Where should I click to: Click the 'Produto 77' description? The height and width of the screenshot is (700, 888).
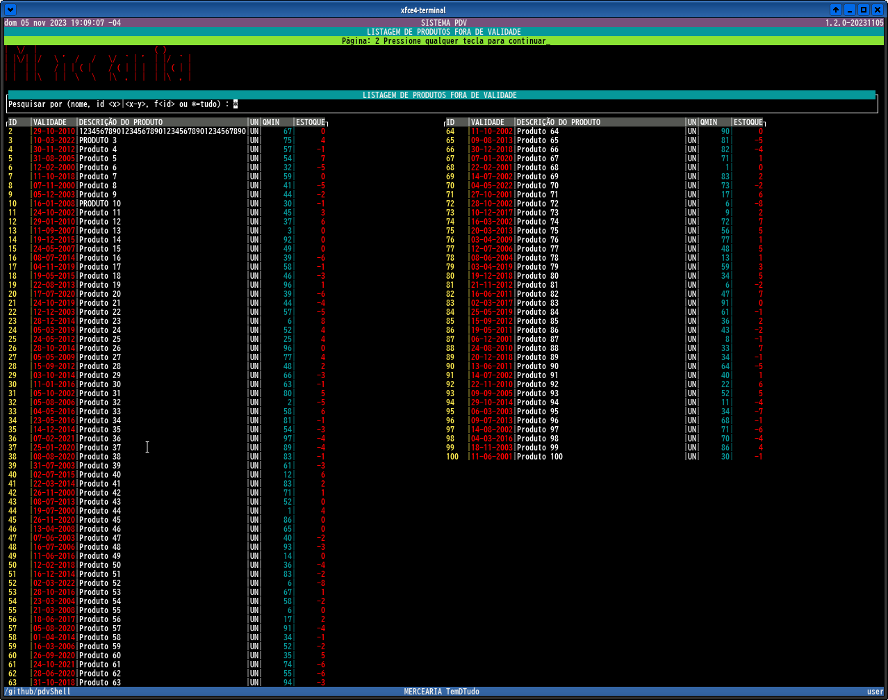[538, 249]
